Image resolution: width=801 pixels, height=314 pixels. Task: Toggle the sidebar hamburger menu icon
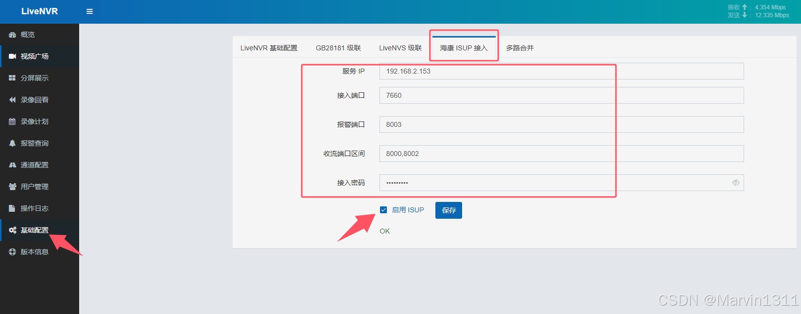coord(90,11)
